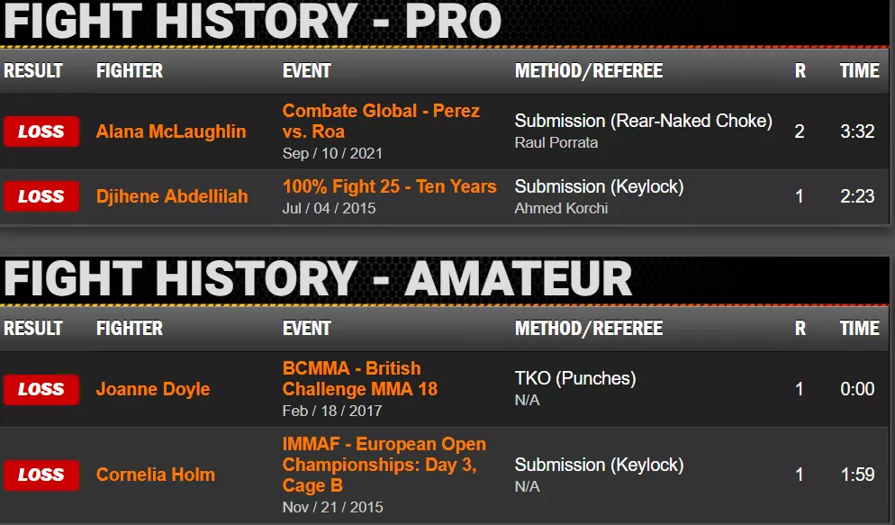The image size is (895, 525).
Task: Click referee name Ahmed Korchi
Action: point(561,208)
